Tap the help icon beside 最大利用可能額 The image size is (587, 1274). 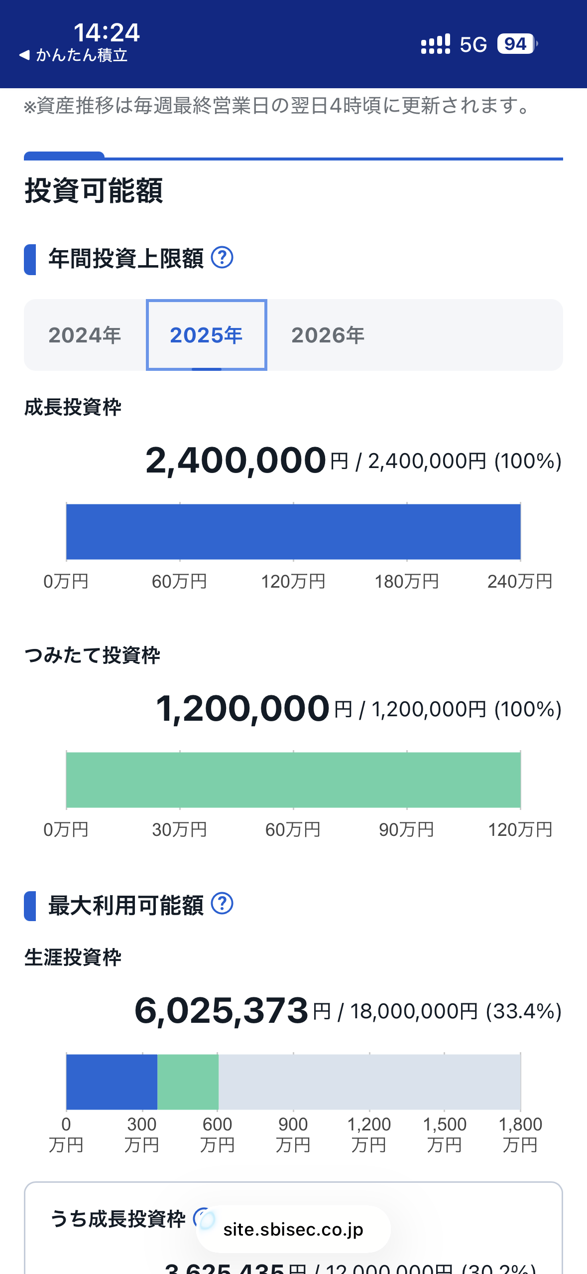pyautogui.click(x=222, y=904)
